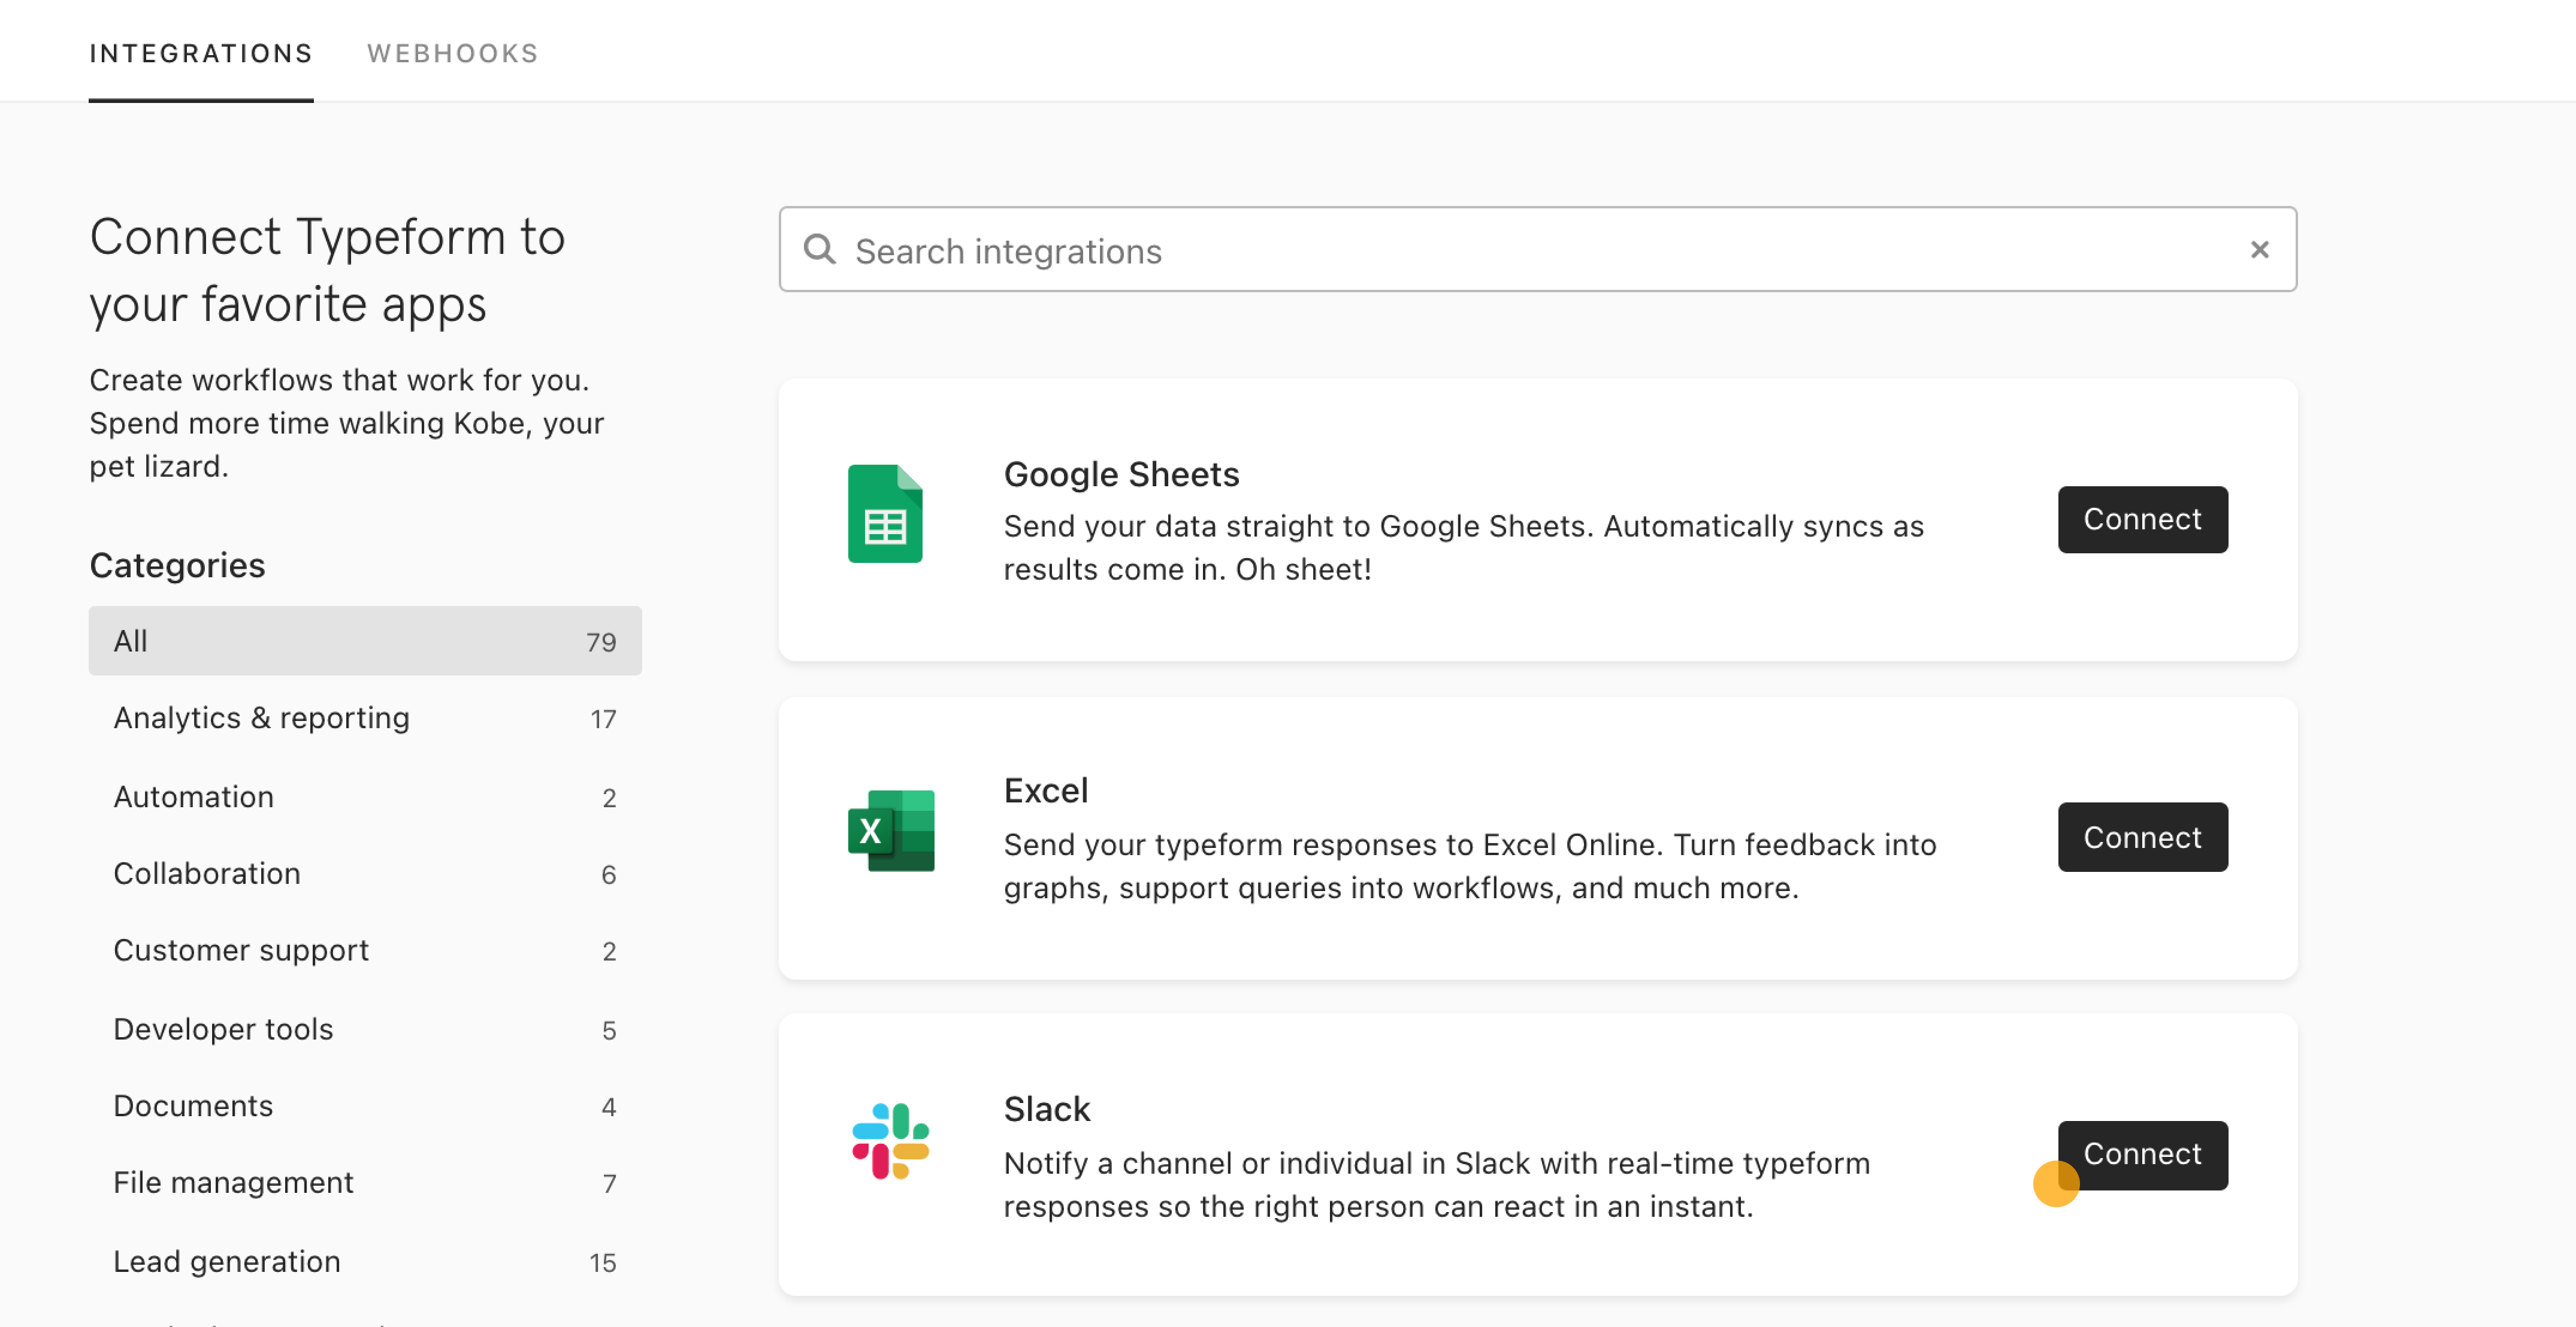Filter by Developer tools category
This screenshot has width=2576, height=1327.
[x=365, y=1029]
